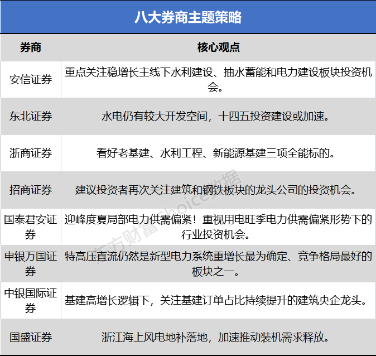The image size is (376, 356).
Task: Select the 申银万国证券 cell
Action: (x=31, y=263)
